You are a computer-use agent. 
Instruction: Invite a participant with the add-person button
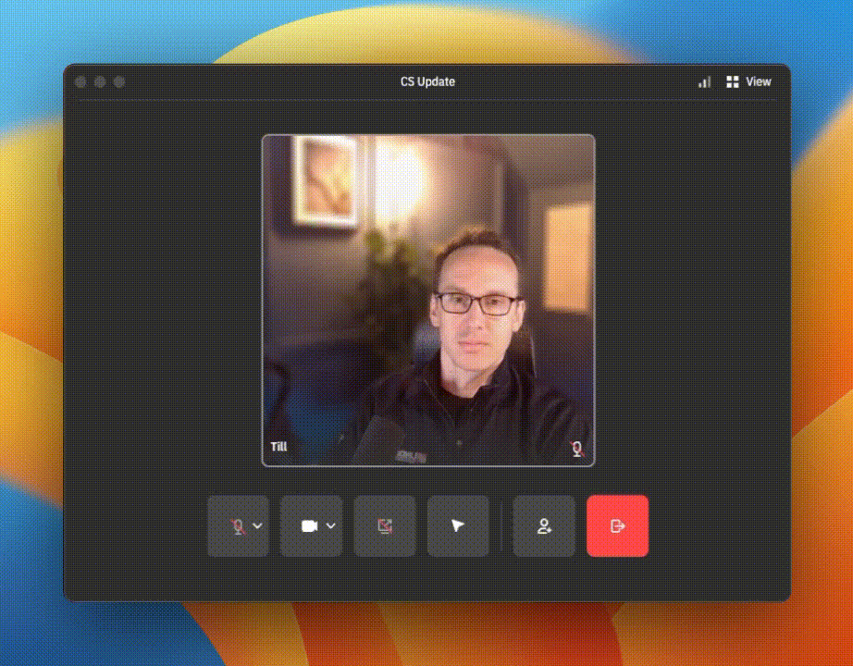544,526
